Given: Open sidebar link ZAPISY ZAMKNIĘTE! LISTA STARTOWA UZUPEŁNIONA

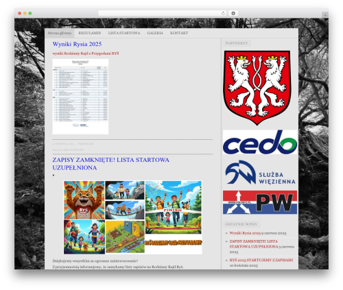Looking at the screenshot, I should coord(254,244).
